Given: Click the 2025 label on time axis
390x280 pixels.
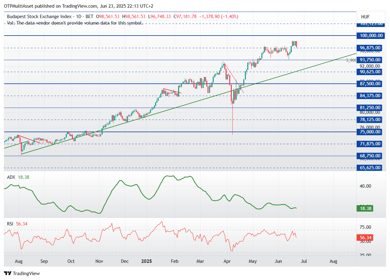Looking at the screenshot, I should coord(146,261).
